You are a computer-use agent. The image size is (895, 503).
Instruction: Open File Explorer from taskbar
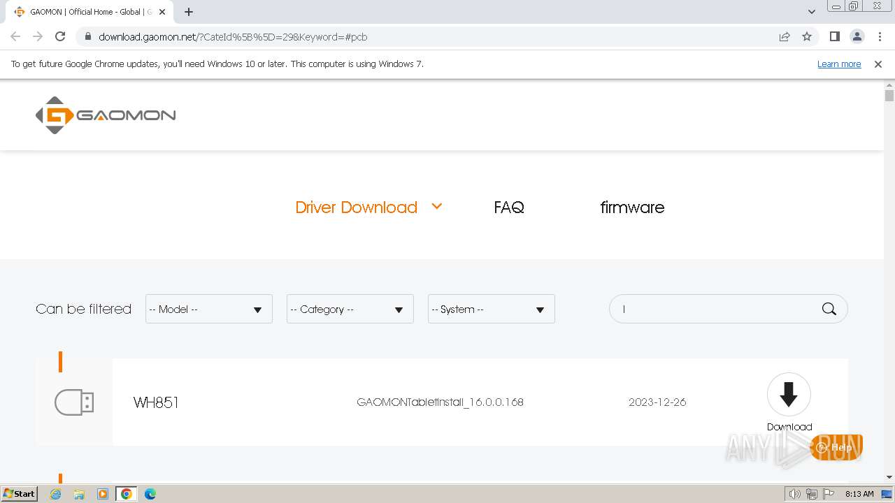[79, 494]
